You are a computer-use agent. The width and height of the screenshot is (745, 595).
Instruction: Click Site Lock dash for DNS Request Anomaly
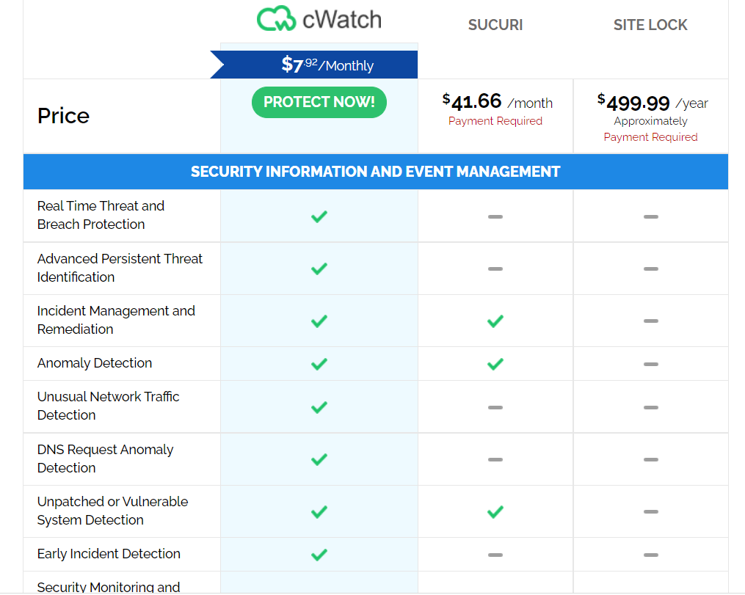(650, 460)
